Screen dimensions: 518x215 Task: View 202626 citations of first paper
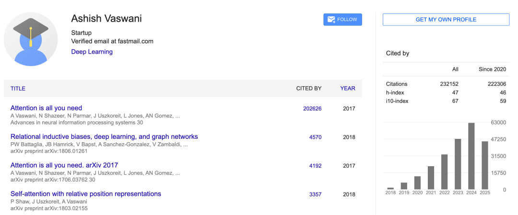pos(312,109)
